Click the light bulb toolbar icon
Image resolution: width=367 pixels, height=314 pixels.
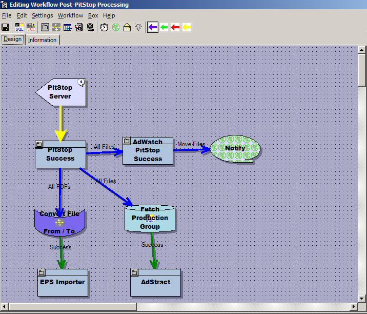[x=138, y=27]
